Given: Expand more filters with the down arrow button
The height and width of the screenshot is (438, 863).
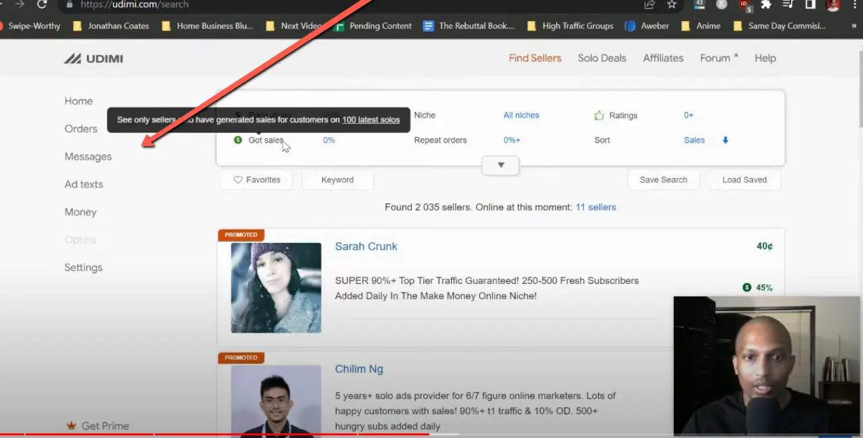Looking at the screenshot, I should (500, 165).
